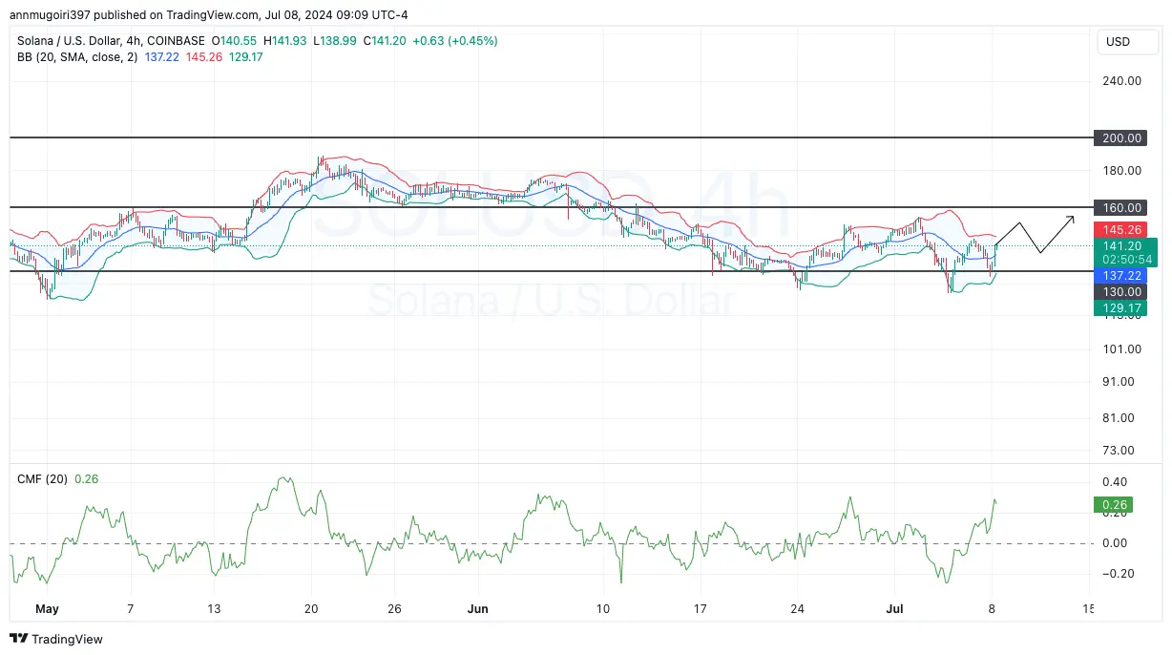Click the green 0.26 CMF value tag

(x=1115, y=505)
